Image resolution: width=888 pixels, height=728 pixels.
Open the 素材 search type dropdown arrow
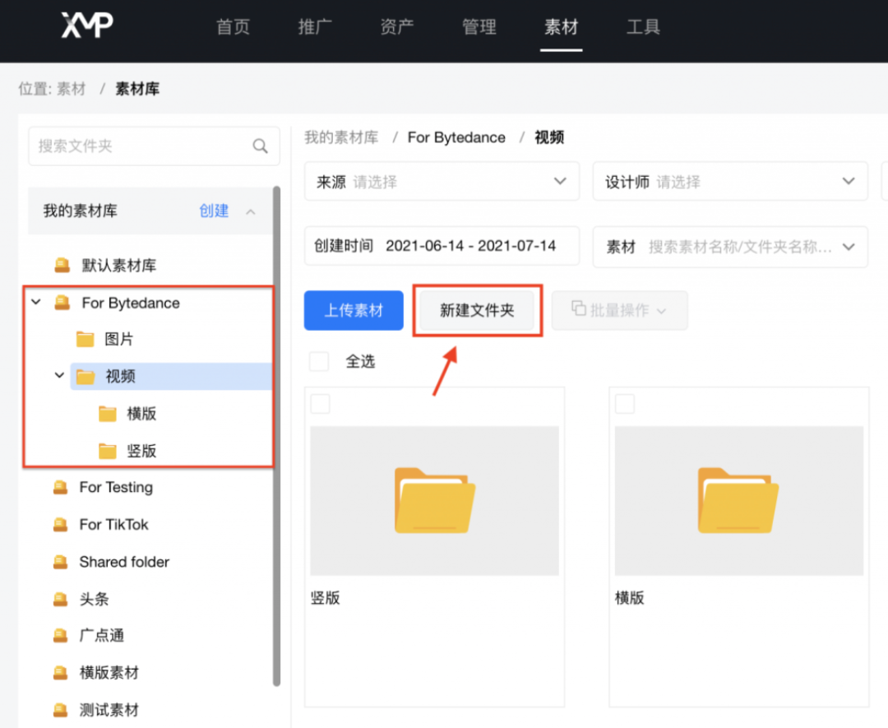click(849, 247)
